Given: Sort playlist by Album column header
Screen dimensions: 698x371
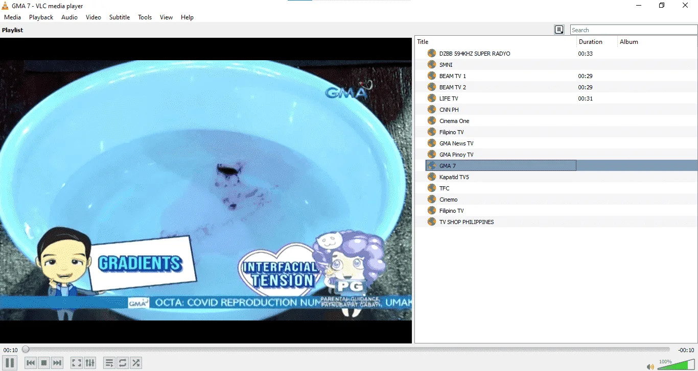Looking at the screenshot, I should (x=657, y=42).
